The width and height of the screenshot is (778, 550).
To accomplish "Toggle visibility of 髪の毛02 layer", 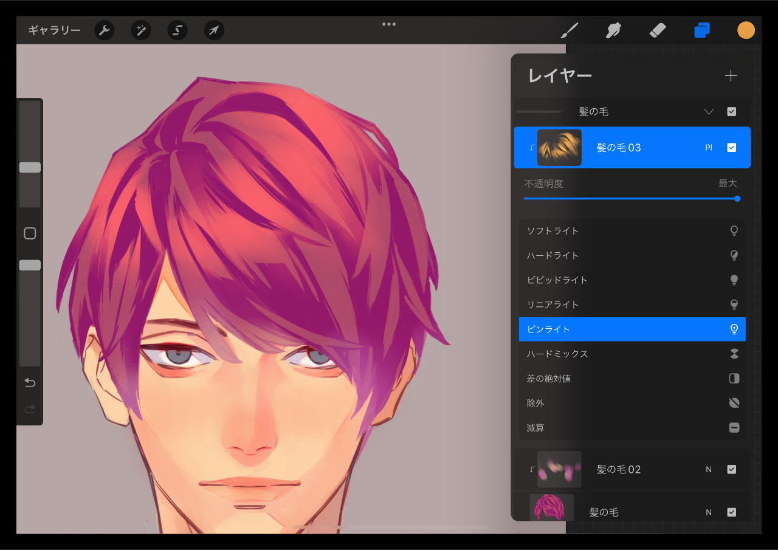I will click(x=732, y=469).
